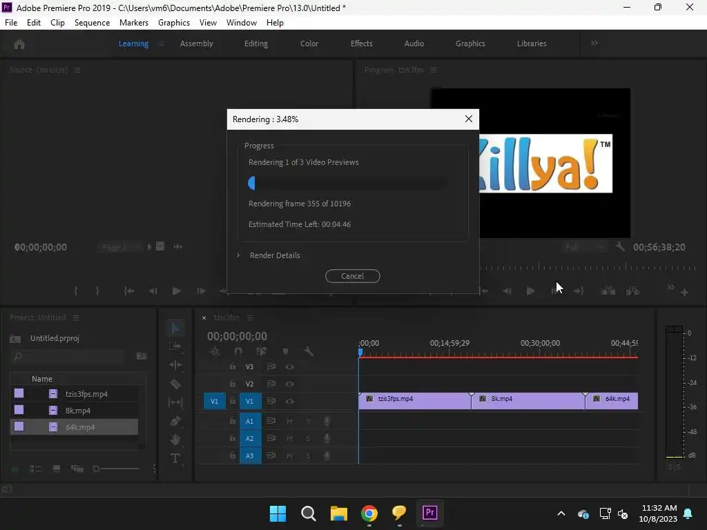The image size is (707, 530).
Task: Click Add Marker icon in timeline
Action: [x=285, y=351]
